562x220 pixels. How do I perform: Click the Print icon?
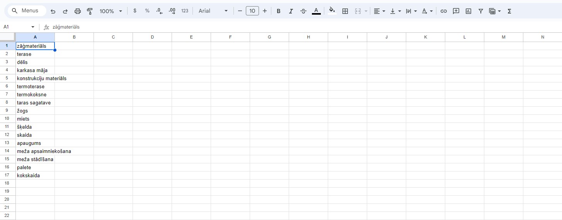point(77,11)
